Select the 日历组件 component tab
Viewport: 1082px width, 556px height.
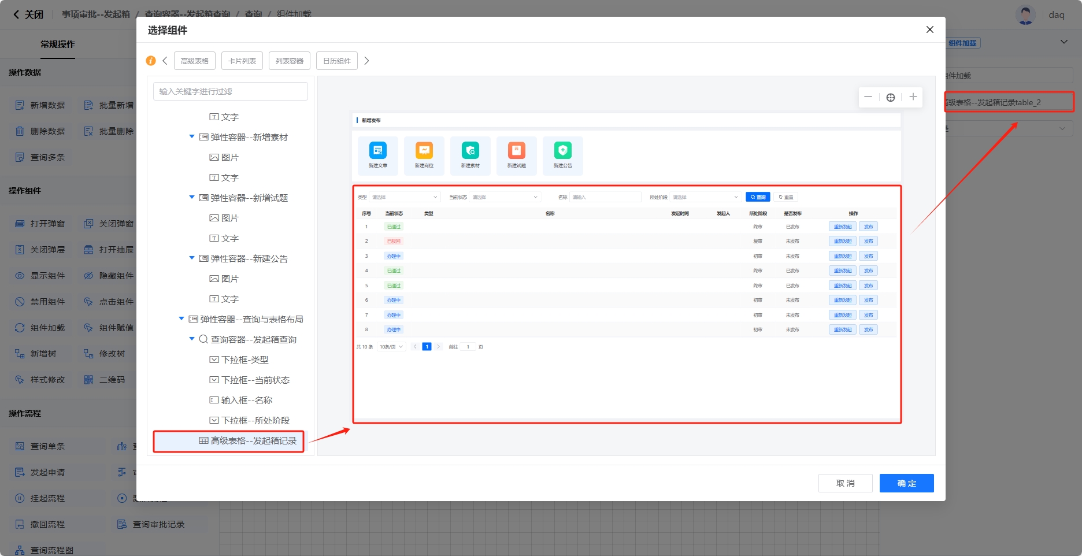pyautogui.click(x=336, y=61)
